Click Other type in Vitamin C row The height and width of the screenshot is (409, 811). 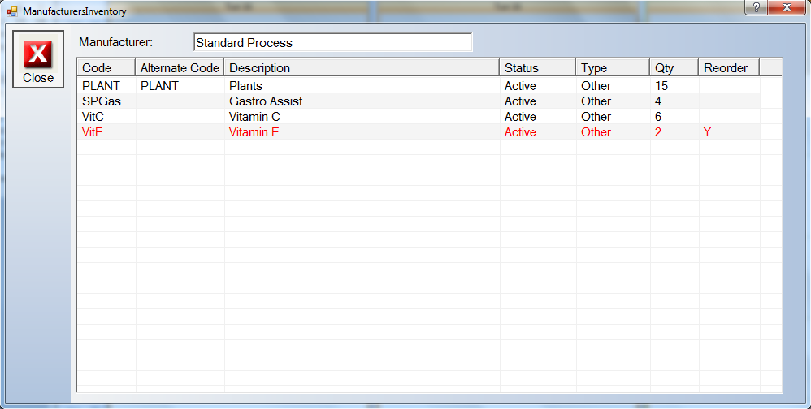point(596,117)
